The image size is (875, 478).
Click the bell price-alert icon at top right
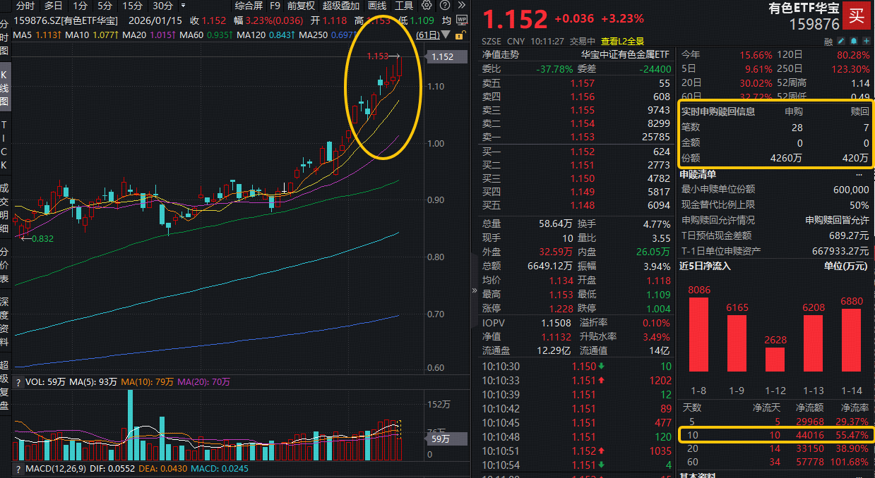point(855,42)
